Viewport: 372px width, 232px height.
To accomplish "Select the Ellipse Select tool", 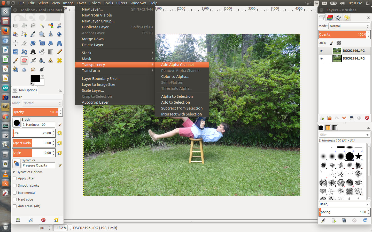I will tap(24, 26).
